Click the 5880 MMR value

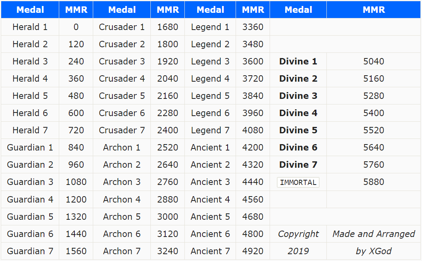click(374, 182)
